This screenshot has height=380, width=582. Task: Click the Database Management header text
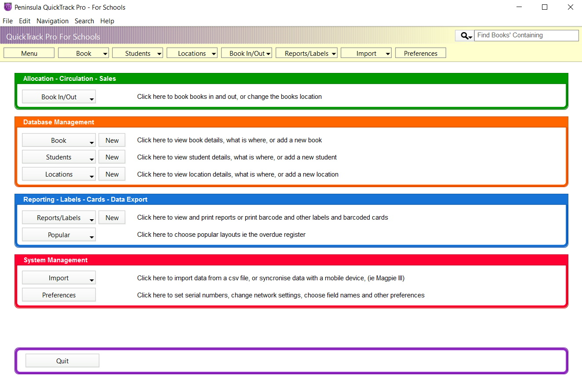coord(58,122)
